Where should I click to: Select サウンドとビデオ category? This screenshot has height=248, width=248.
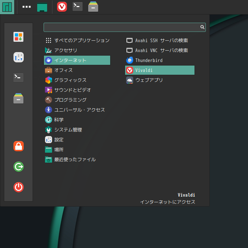[x=77, y=90]
